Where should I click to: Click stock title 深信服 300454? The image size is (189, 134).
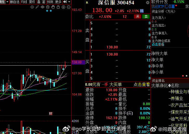point(116,3)
